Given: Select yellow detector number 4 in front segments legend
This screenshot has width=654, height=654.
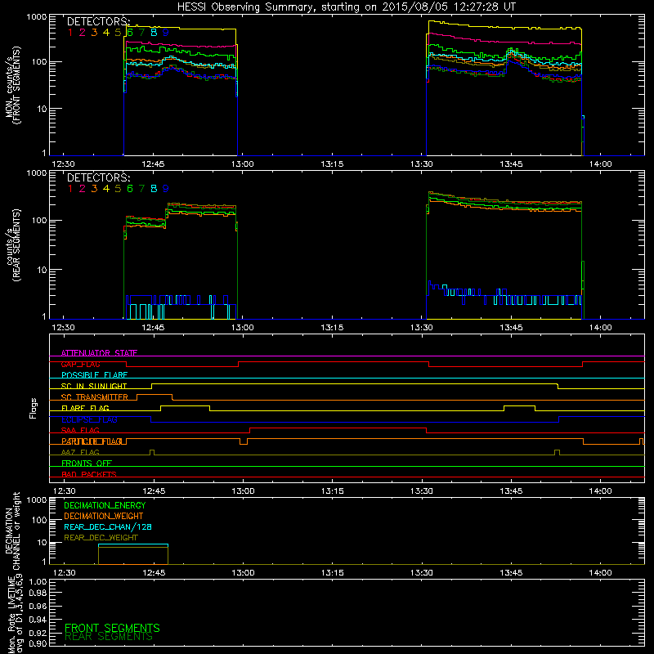Looking at the screenshot, I should pyautogui.click(x=106, y=32).
